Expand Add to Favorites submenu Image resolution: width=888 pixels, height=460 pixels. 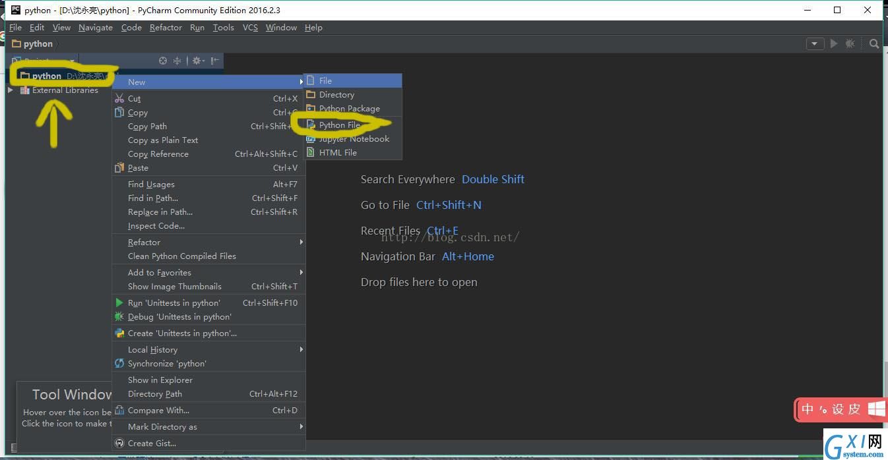click(x=208, y=272)
